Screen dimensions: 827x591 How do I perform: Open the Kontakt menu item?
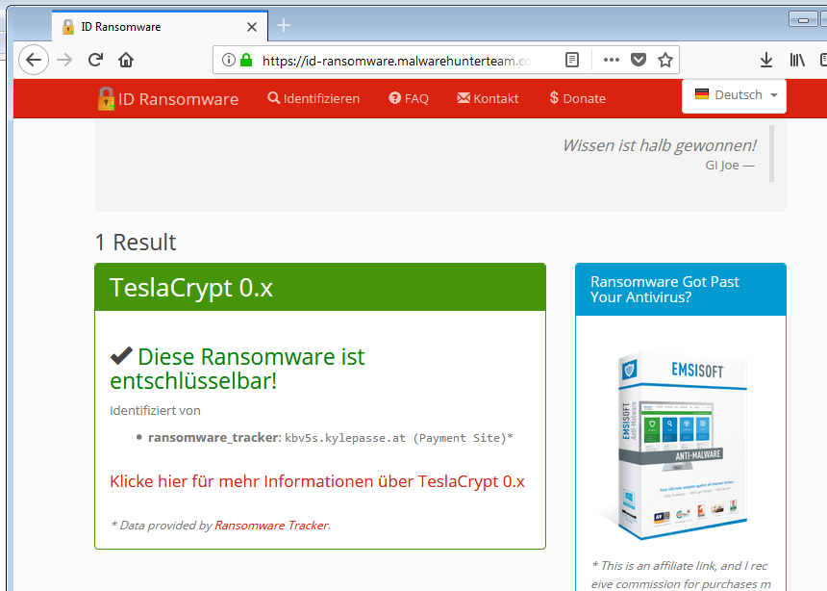click(488, 99)
